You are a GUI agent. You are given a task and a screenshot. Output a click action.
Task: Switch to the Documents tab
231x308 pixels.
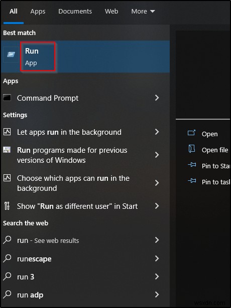(x=75, y=12)
